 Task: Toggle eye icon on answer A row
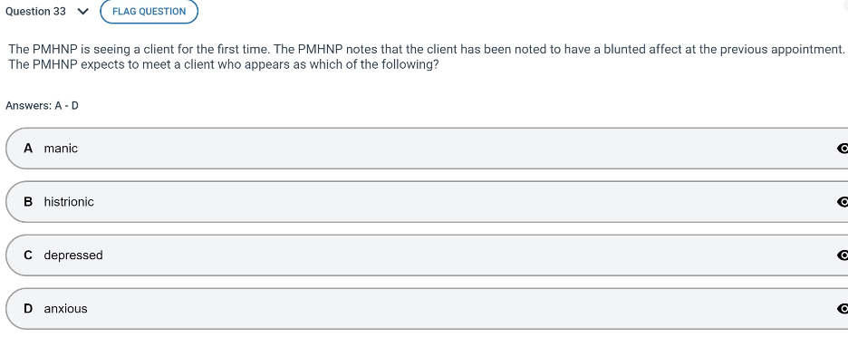[842, 149]
